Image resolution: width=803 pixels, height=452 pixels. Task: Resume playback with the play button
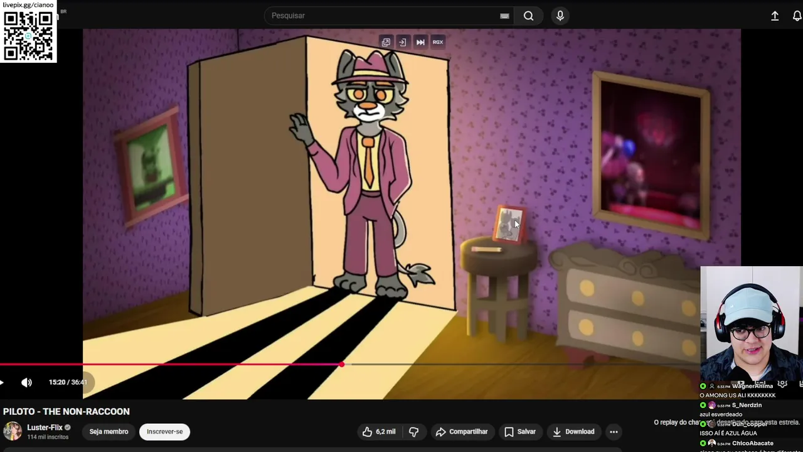[2, 382]
